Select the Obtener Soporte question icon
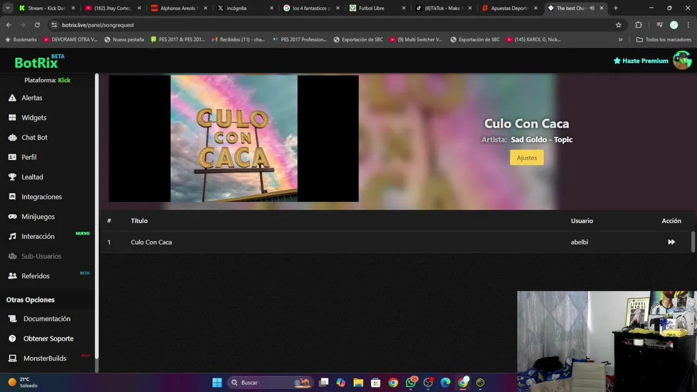 12,339
